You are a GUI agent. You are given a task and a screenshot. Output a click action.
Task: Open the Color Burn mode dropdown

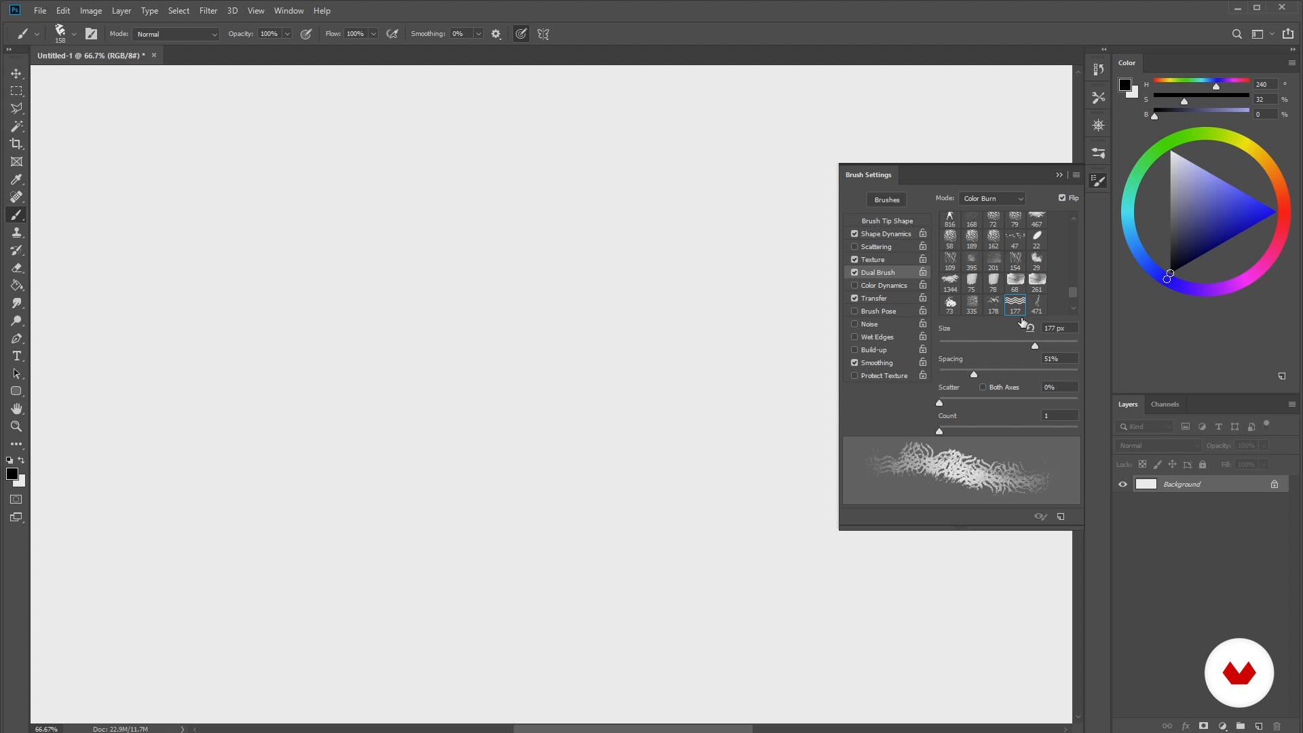[x=992, y=198]
